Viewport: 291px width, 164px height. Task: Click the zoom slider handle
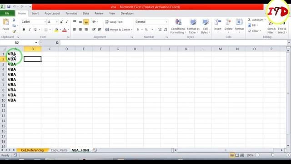tap(273, 155)
